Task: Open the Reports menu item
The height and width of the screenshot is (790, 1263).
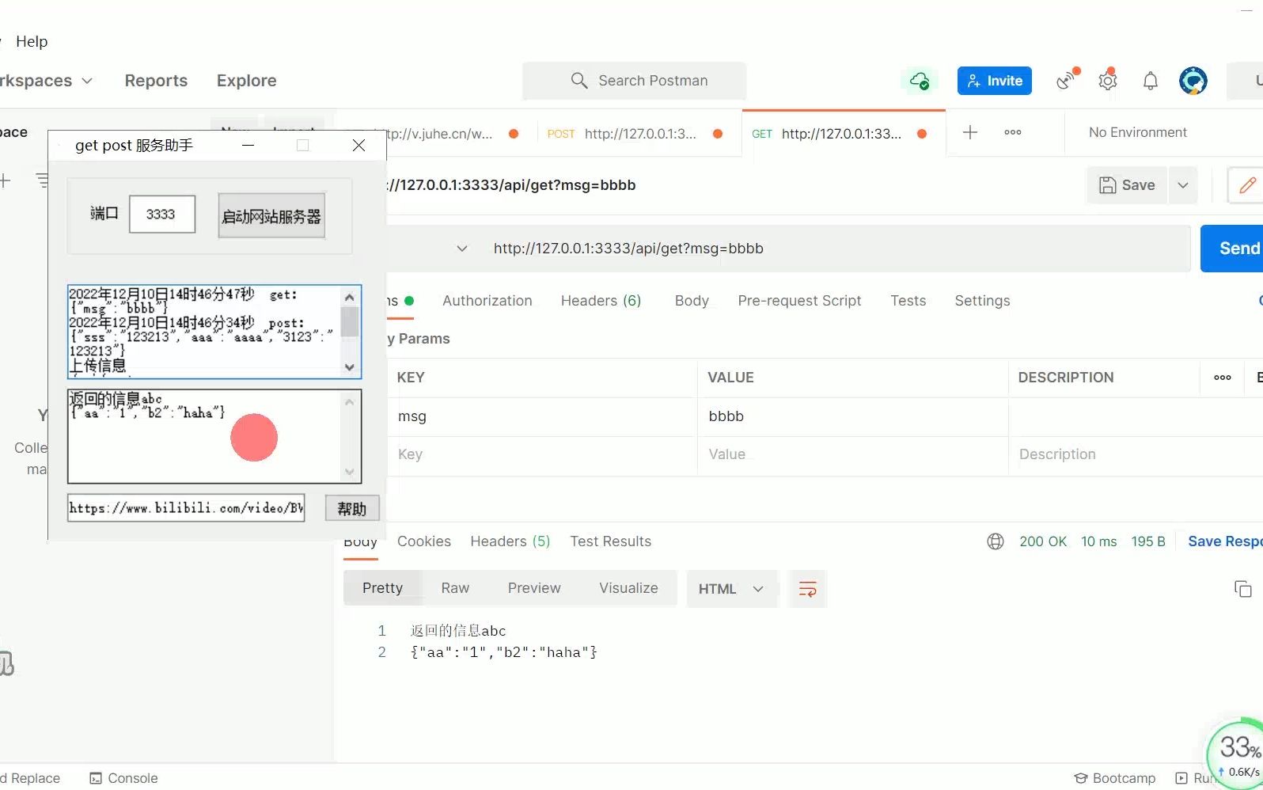Action: tap(156, 81)
